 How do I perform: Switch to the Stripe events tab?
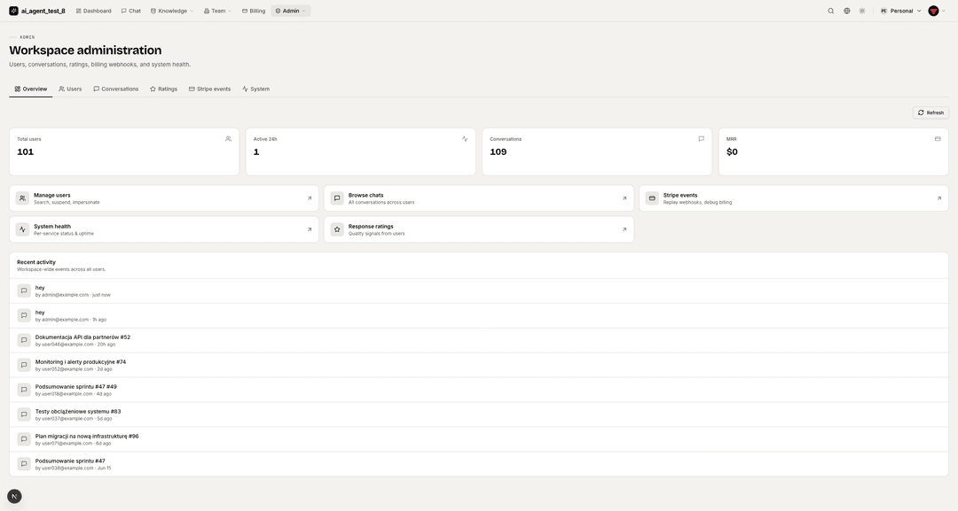click(209, 89)
